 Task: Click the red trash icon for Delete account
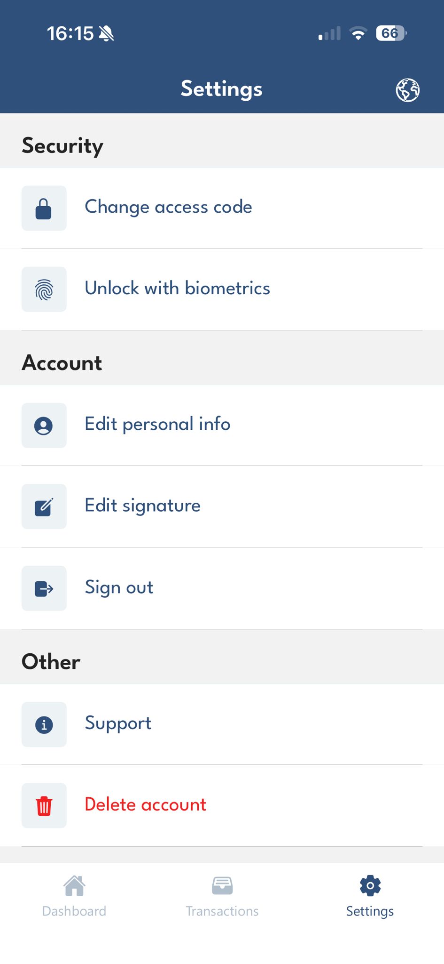pos(44,805)
